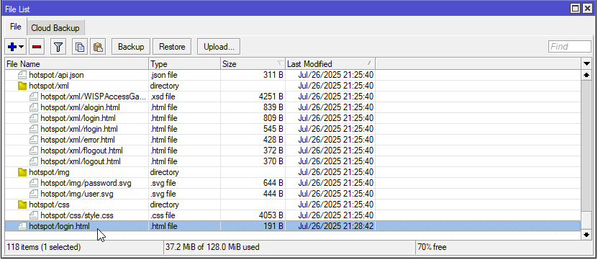Select hotspot/img/user.svg file name
Image resolution: width=598 pixels, height=260 pixels.
click(77, 194)
